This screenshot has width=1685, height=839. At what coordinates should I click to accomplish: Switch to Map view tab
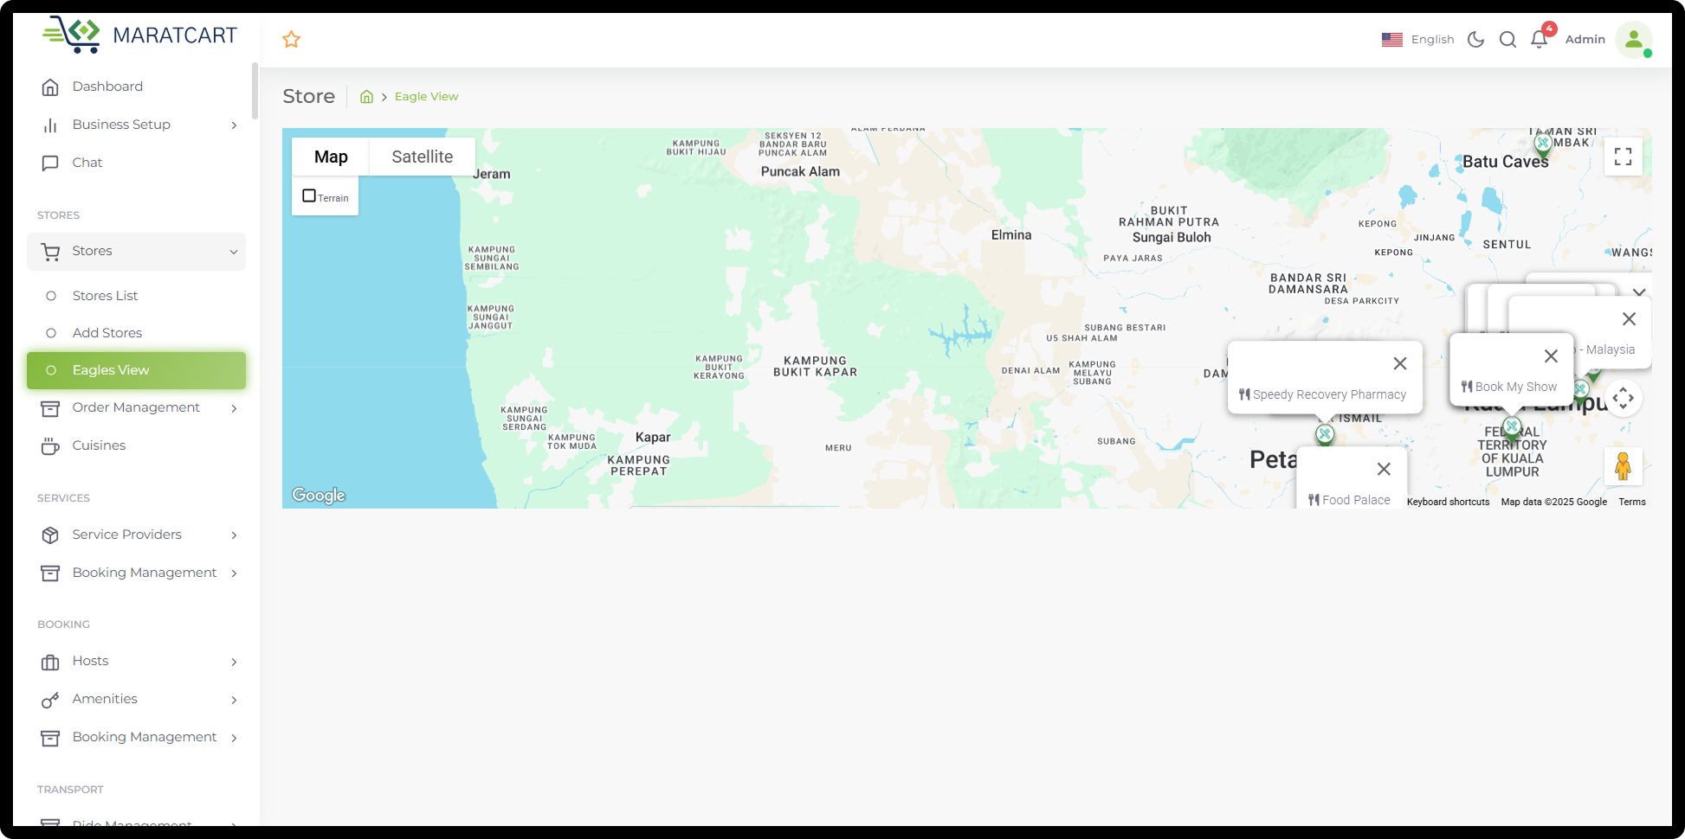point(331,157)
